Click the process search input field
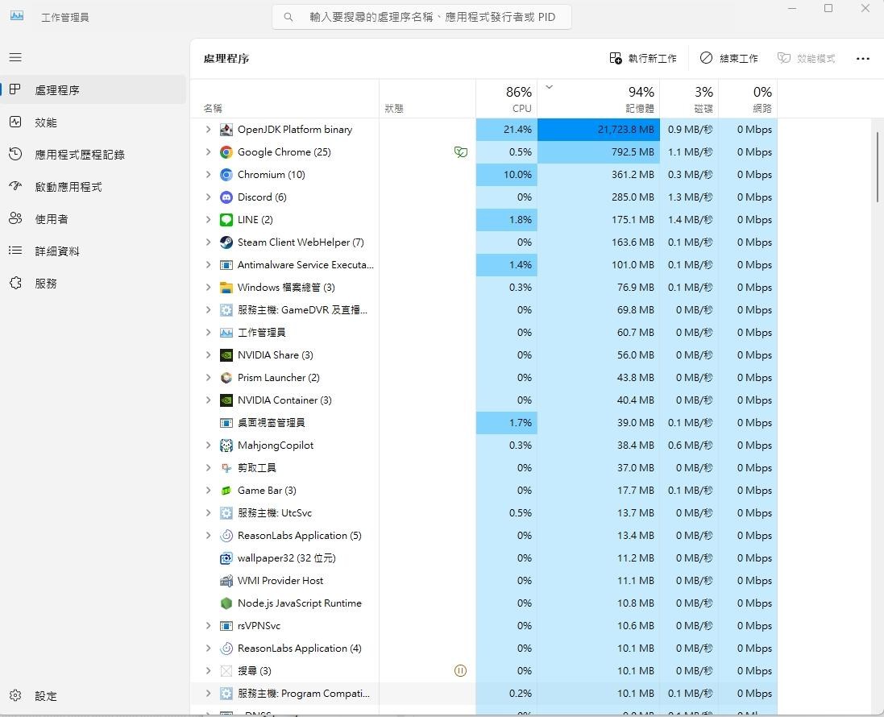 point(421,17)
